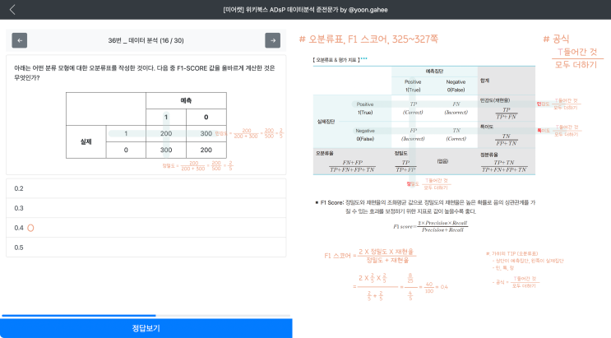Click the 'F1 스코어 =' handwritten formula
This screenshot has height=338, width=611.
tap(369, 256)
